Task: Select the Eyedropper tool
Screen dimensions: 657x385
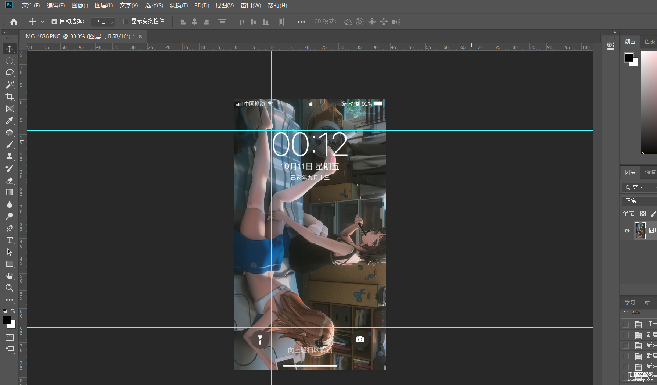Action: click(x=10, y=121)
